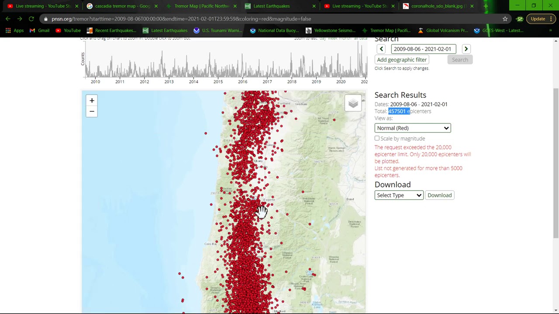The height and width of the screenshot is (314, 559).
Task: Click Add geographic filter button
Action: (402, 60)
